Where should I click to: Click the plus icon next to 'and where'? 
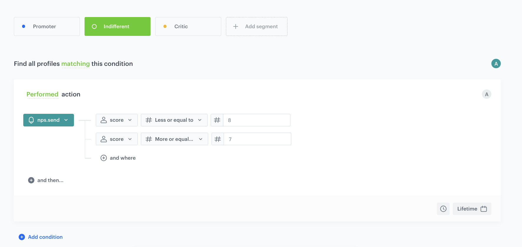point(104,158)
